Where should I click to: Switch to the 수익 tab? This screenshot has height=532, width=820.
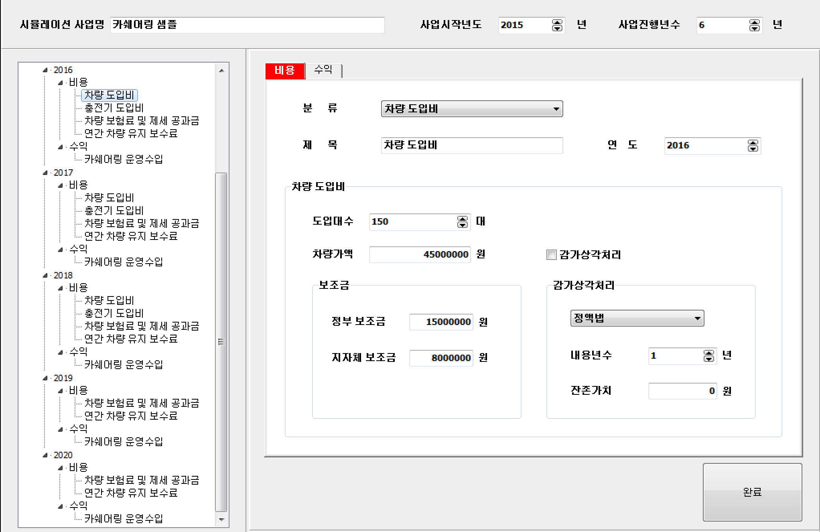point(323,70)
